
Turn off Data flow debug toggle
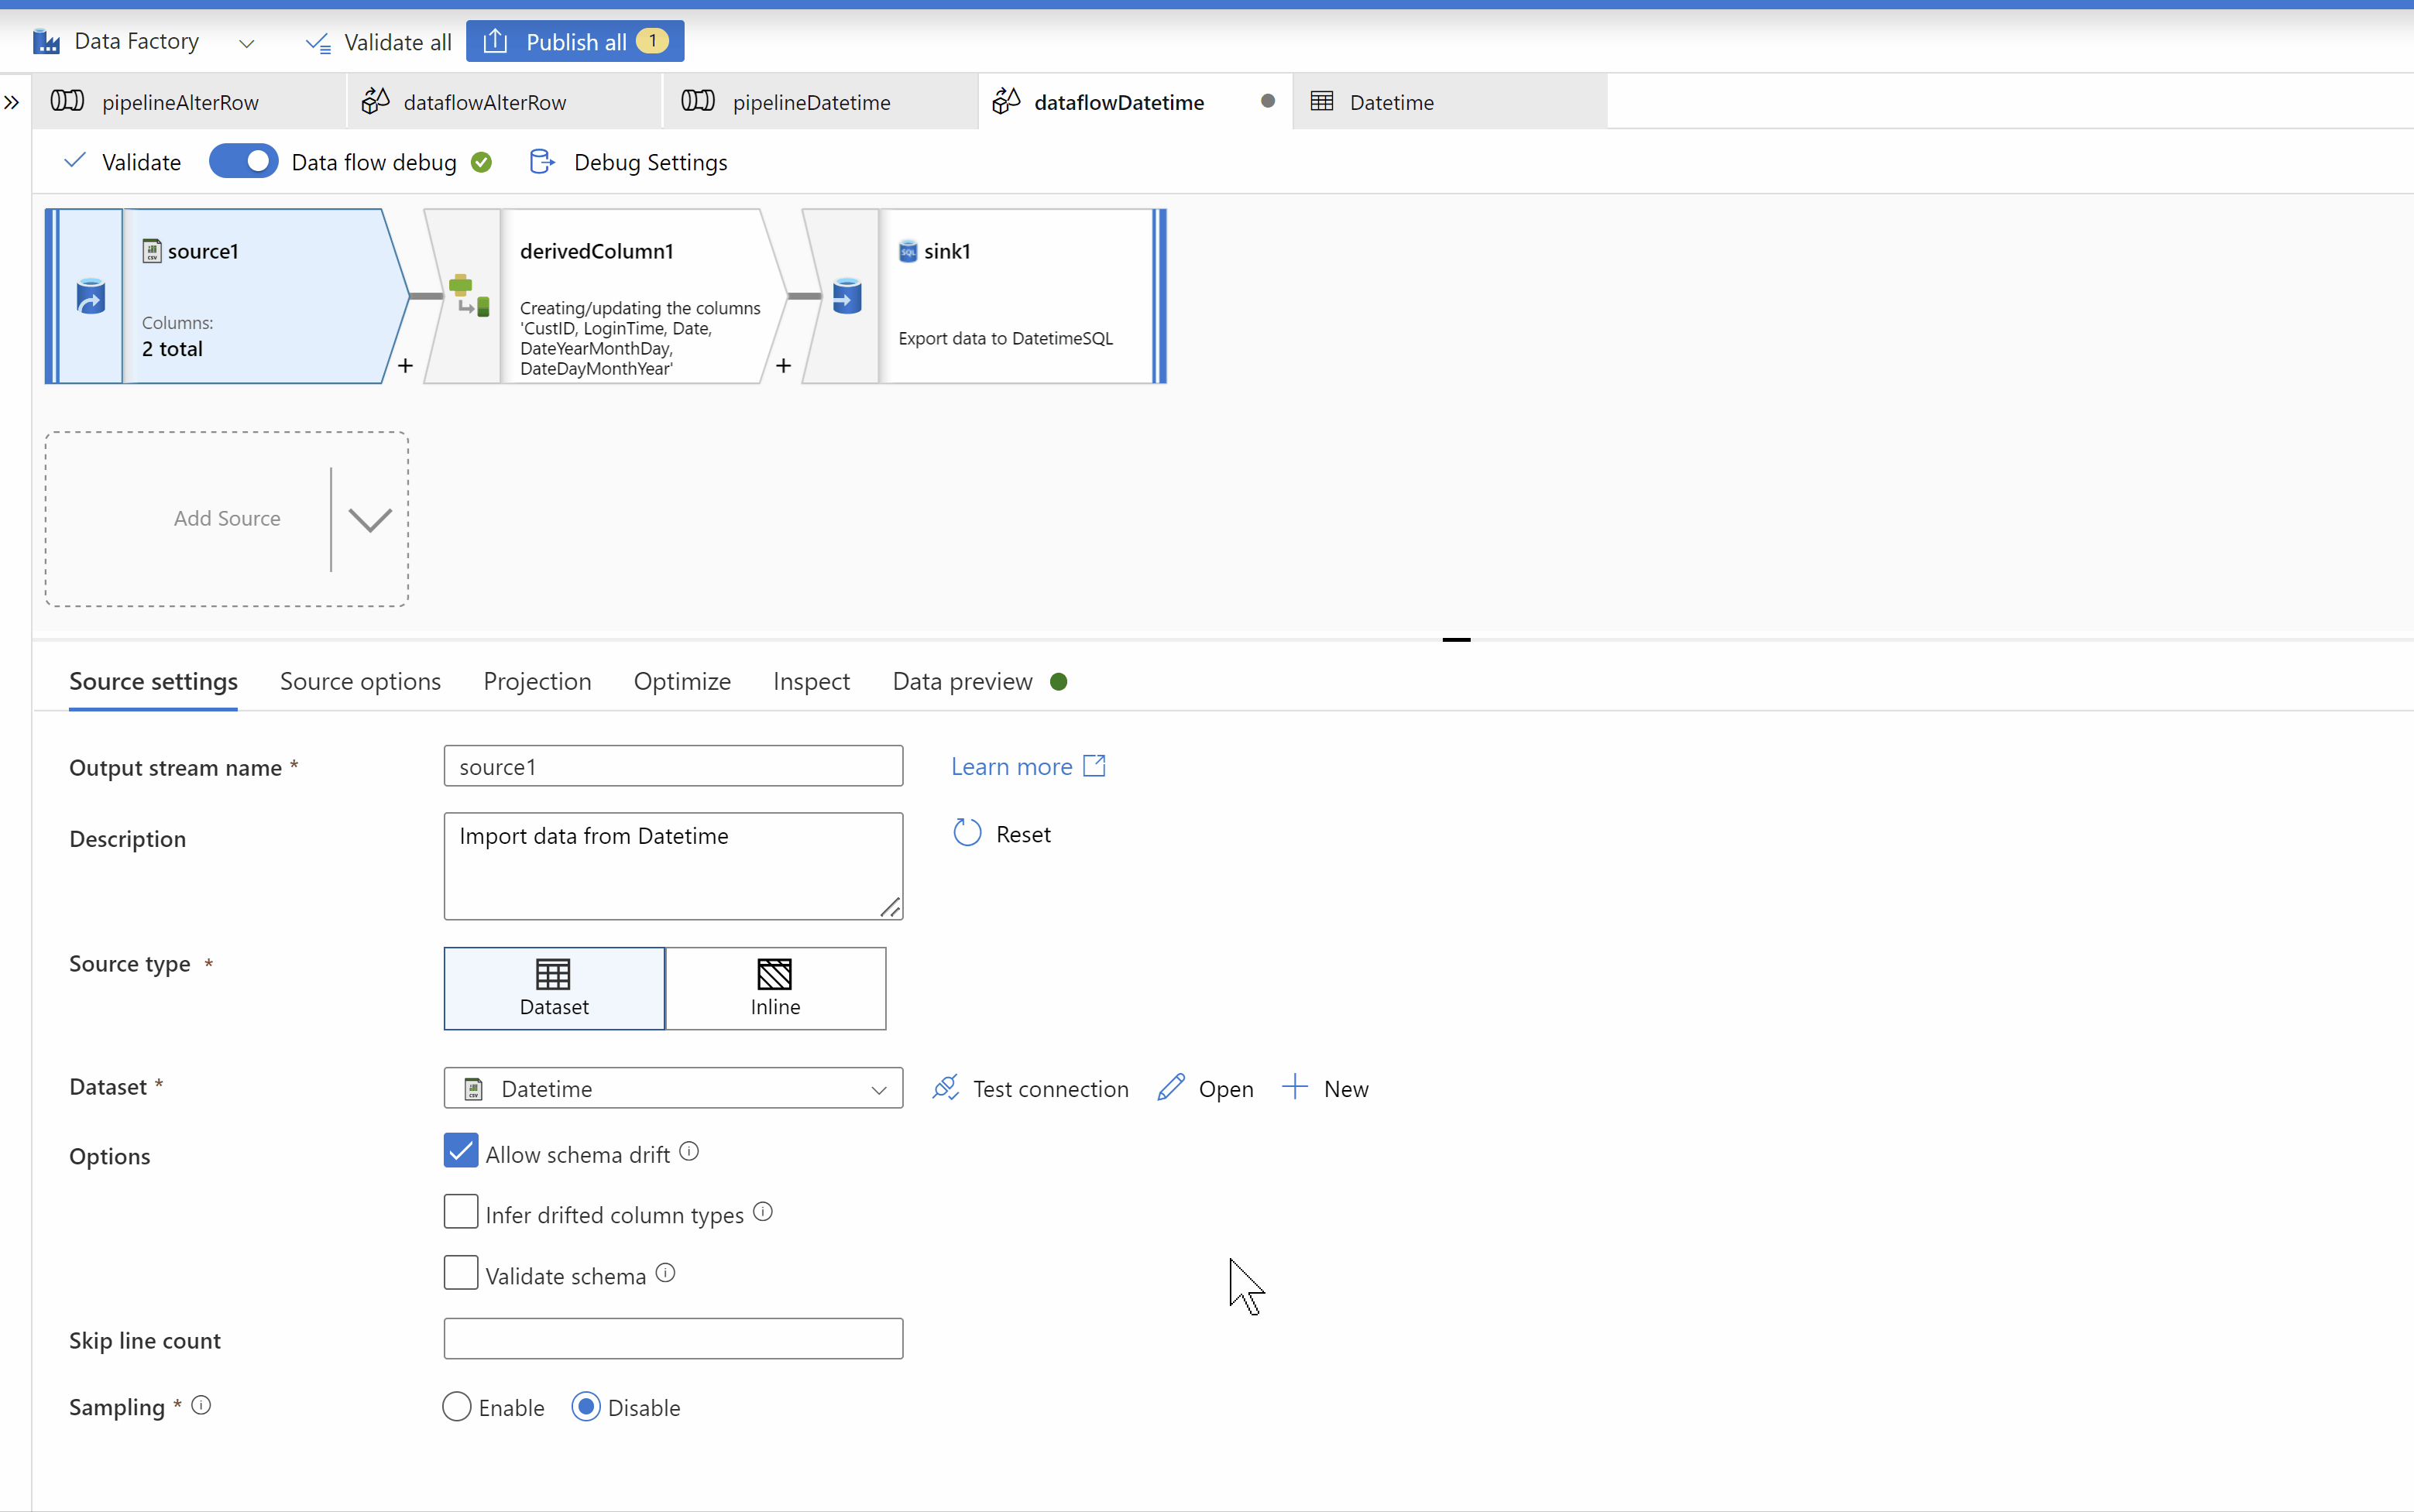(243, 162)
